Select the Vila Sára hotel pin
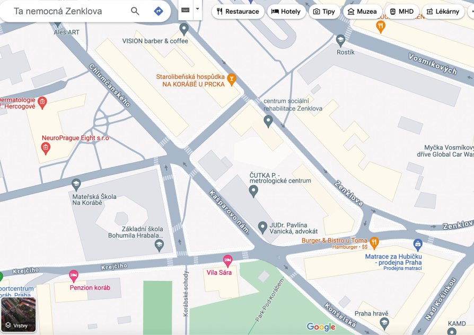474x335 pixels. [227, 261]
